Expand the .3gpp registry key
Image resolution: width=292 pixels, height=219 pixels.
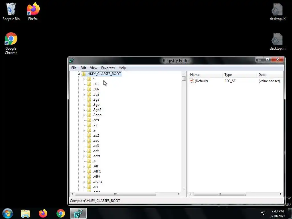tap(84, 115)
